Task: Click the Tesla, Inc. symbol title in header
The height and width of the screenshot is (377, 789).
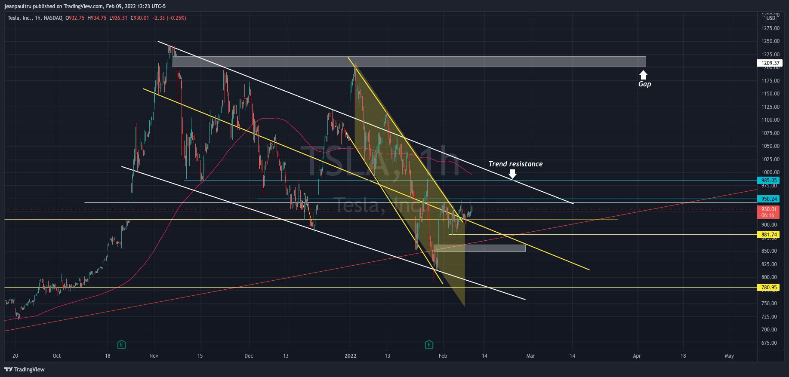Action: coord(20,18)
